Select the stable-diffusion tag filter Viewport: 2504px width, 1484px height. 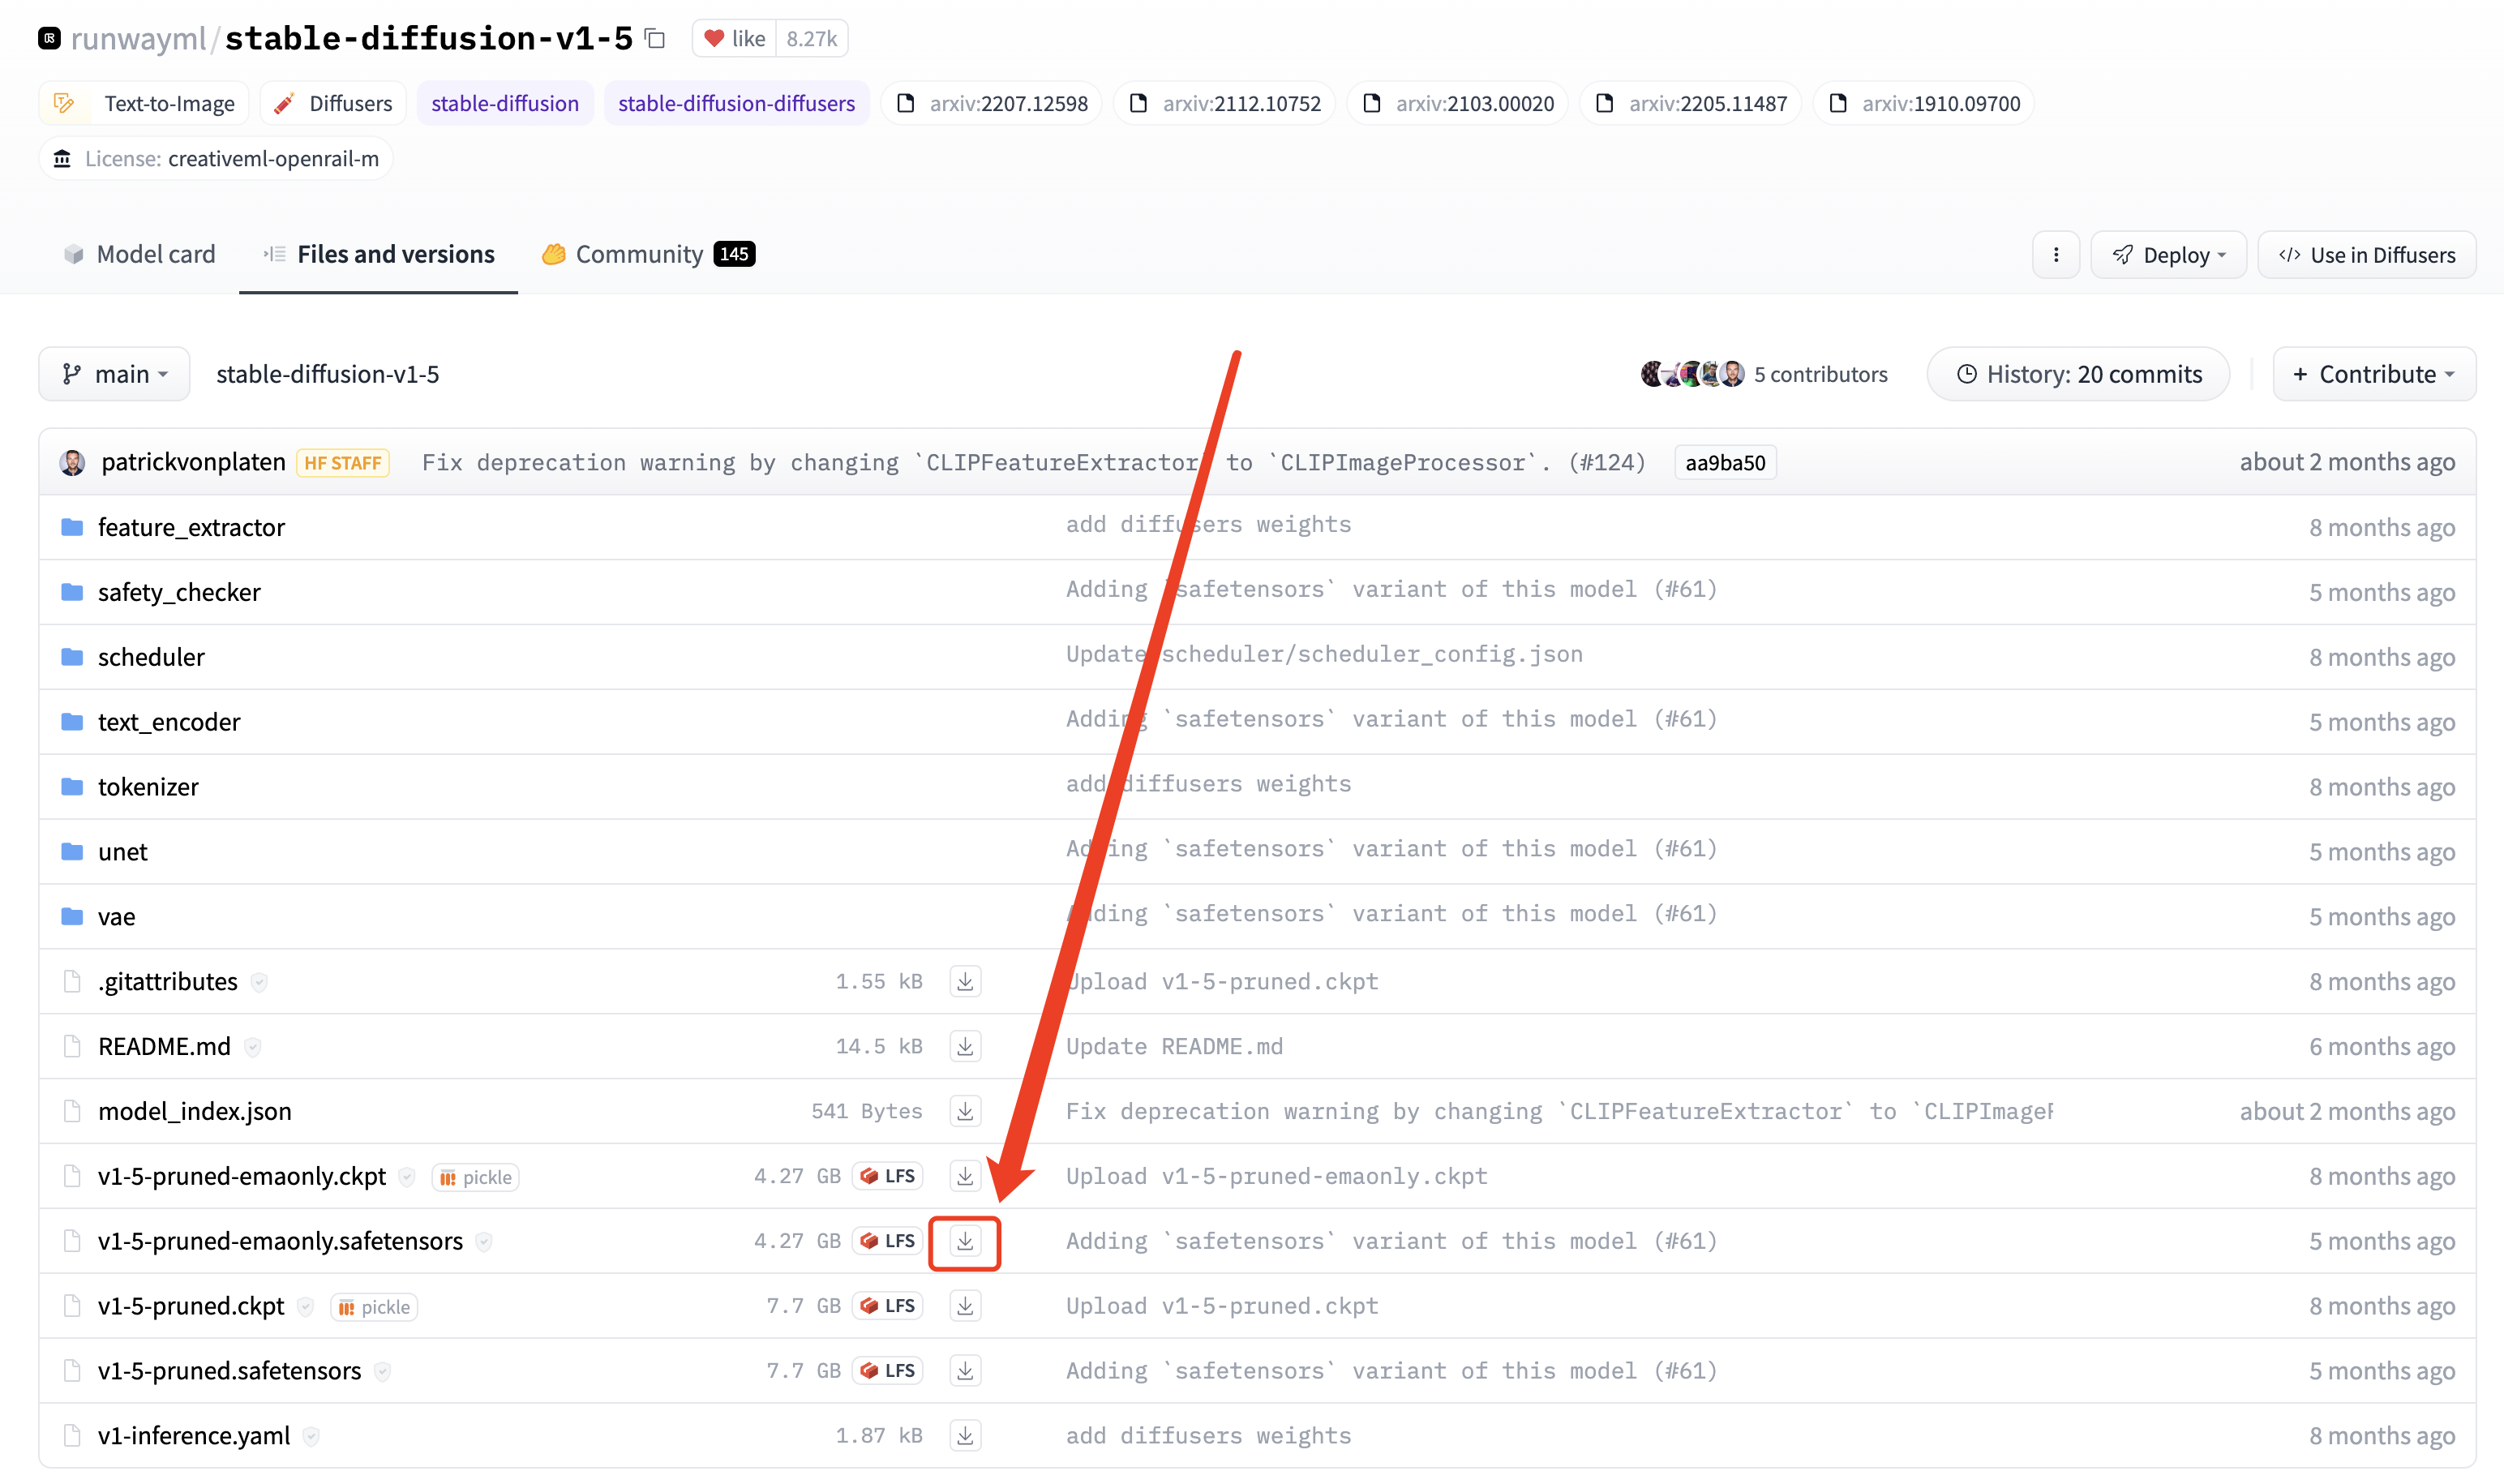pyautogui.click(x=504, y=102)
